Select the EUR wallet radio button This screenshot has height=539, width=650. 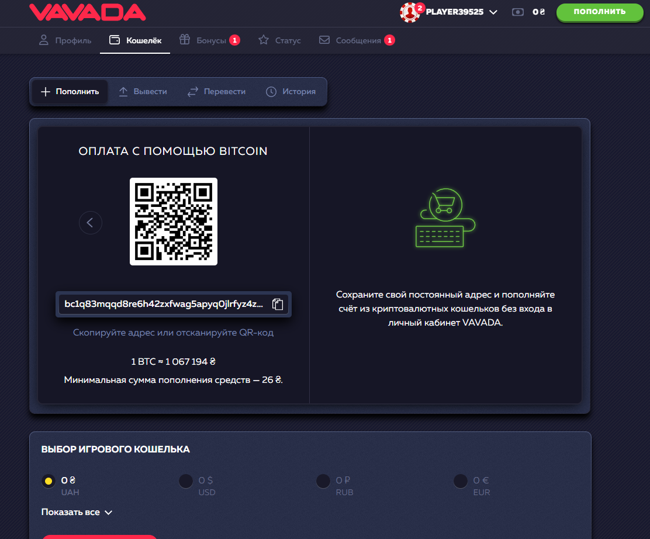[x=460, y=481]
